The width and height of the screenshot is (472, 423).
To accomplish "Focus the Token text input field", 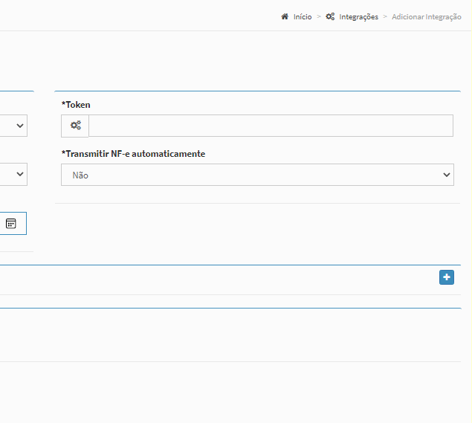I will point(271,126).
